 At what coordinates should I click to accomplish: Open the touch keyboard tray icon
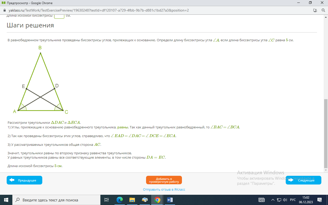click(261, 200)
